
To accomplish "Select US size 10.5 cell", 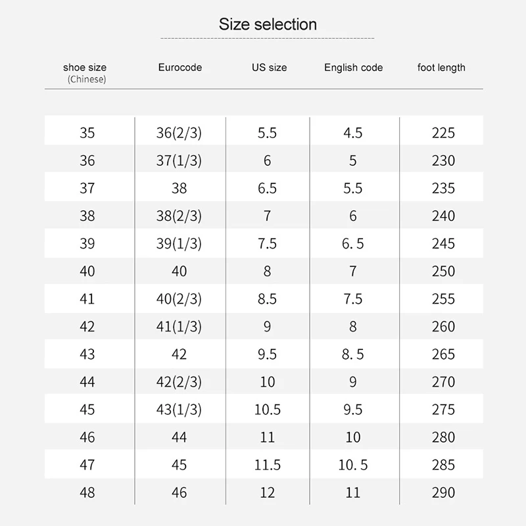I will click(268, 410).
